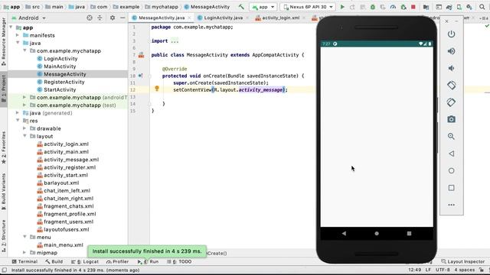This screenshot has height=275, width=490.
Task: Tap the Recents button on the phone navbar
Action: click(409, 233)
